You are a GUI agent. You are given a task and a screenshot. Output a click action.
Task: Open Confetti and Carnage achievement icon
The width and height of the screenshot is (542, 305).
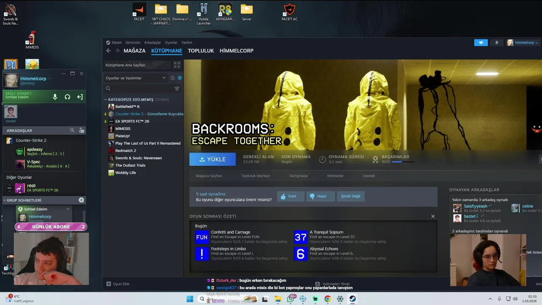202,237
